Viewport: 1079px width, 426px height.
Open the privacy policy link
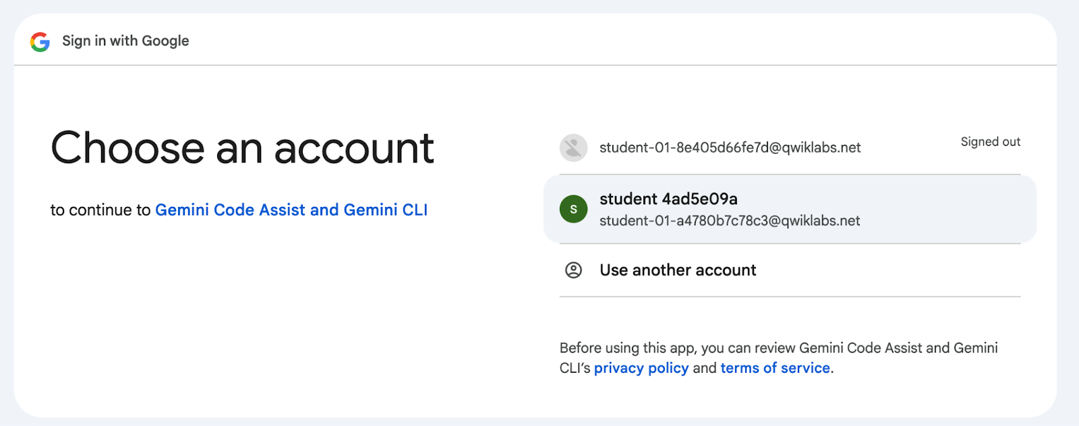641,368
